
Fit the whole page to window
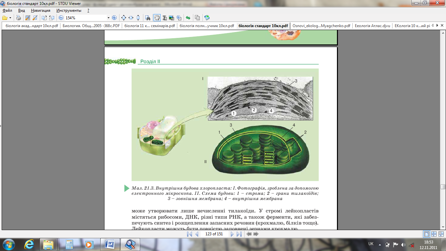[x=124, y=18]
